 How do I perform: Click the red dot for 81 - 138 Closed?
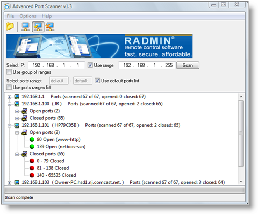(x=32, y=168)
